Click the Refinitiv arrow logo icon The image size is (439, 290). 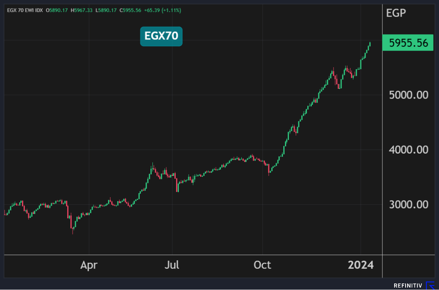click(x=430, y=286)
